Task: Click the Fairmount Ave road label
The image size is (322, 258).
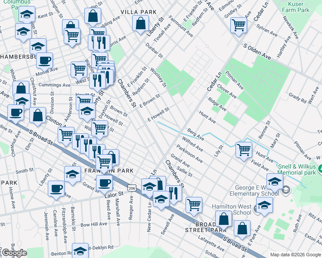Action: (x=181, y=26)
